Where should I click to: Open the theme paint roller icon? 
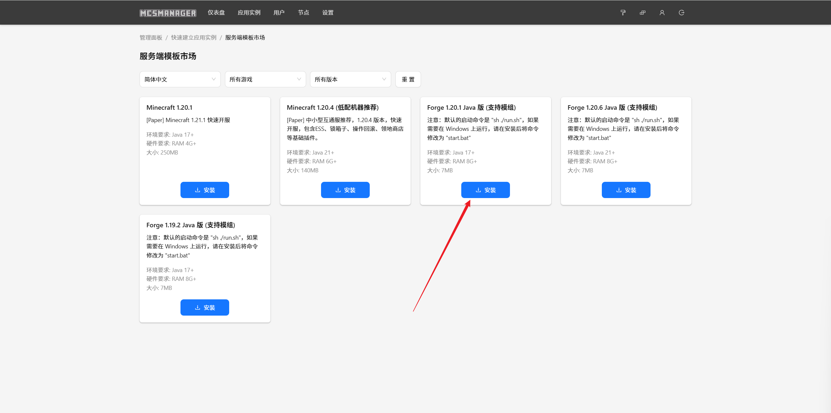point(623,13)
